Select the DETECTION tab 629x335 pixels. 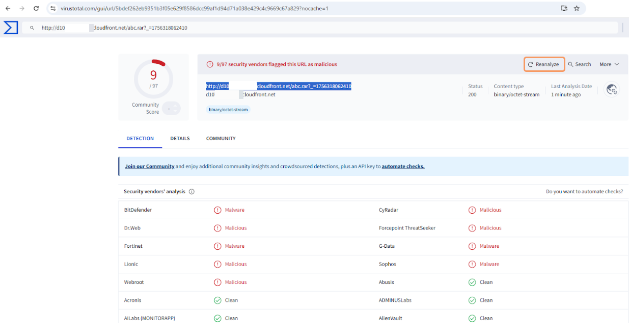click(140, 139)
